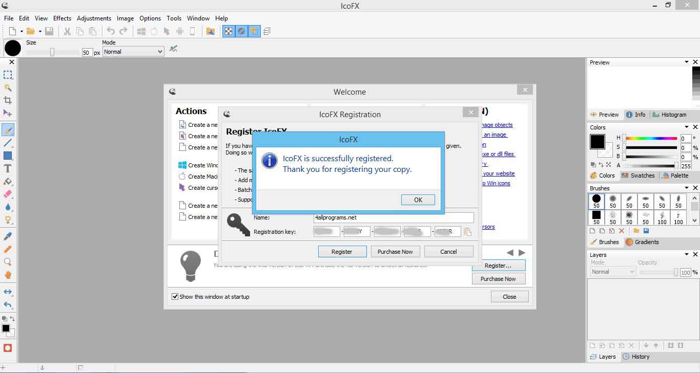Screen dimensions: 700x373
Task: Switch to the Gradients tab
Action: [642, 242]
